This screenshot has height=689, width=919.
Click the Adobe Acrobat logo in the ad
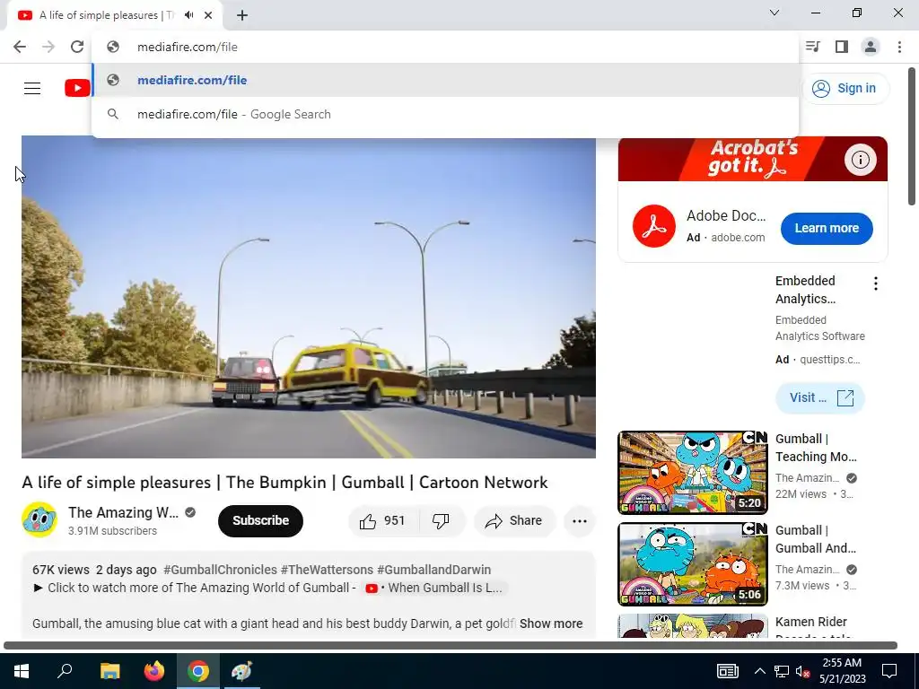point(654,226)
